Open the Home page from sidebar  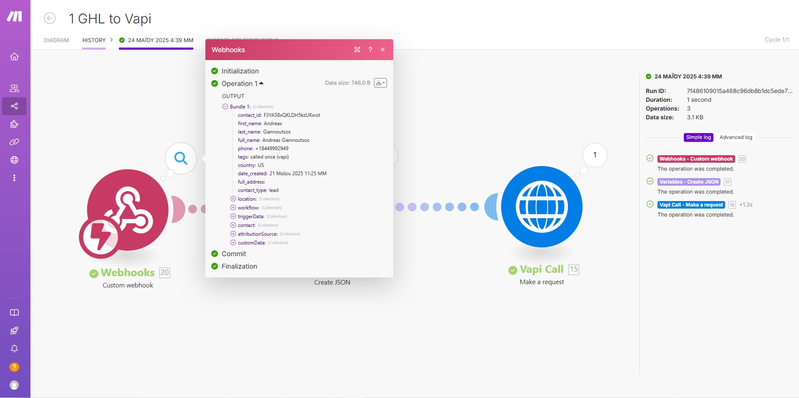coord(14,57)
